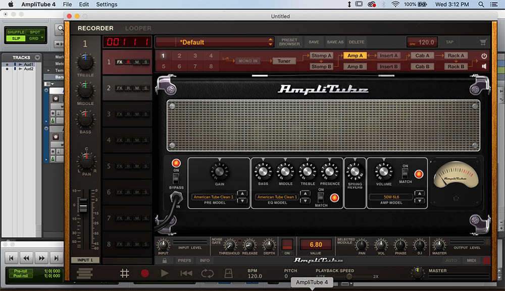
Task: Step PRE MODEL up with arrow
Action: click(242, 193)
